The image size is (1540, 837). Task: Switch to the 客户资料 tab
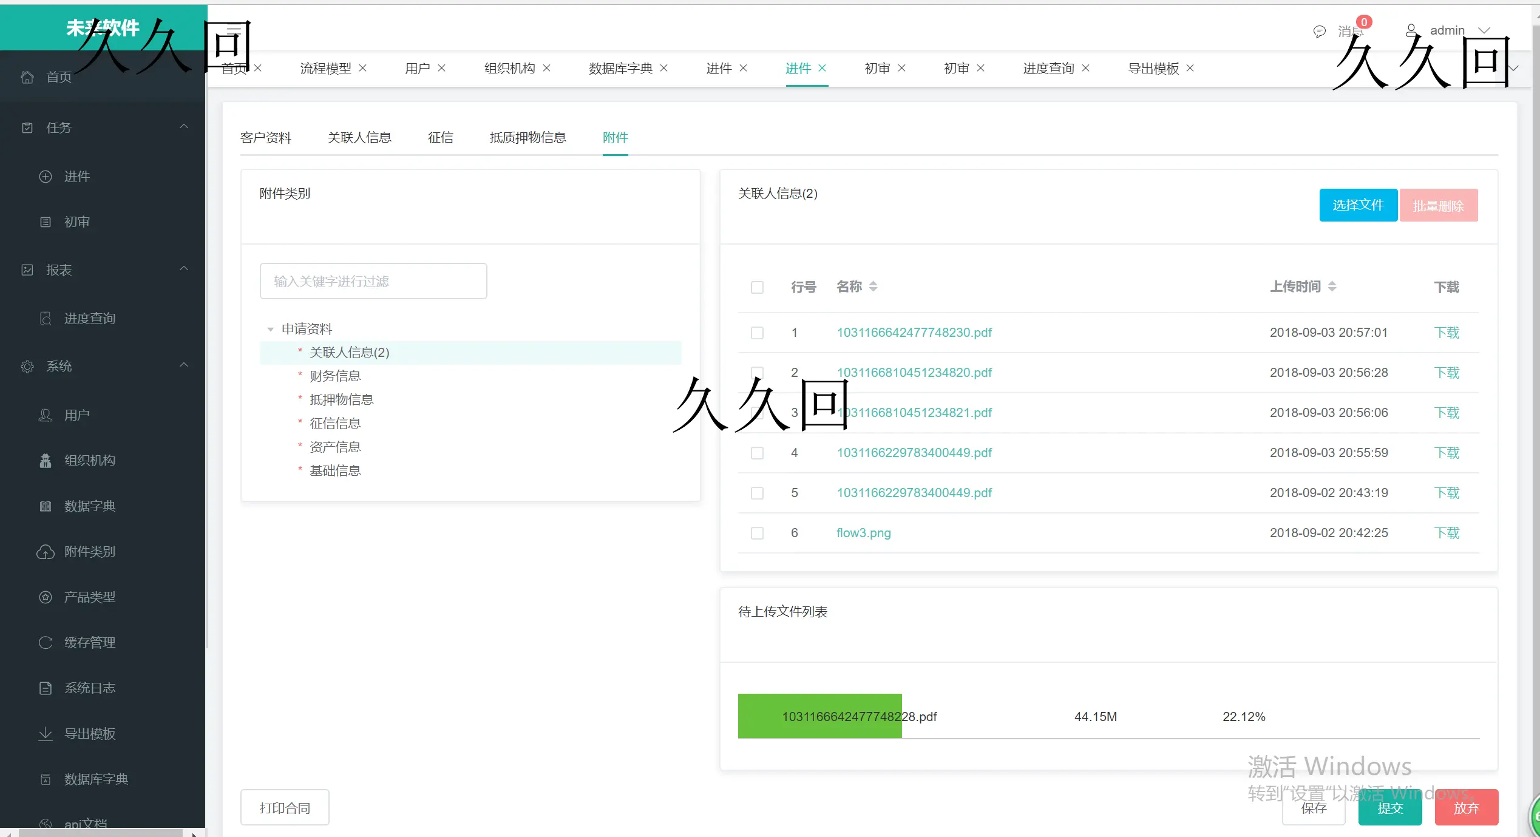click(266, 137)
